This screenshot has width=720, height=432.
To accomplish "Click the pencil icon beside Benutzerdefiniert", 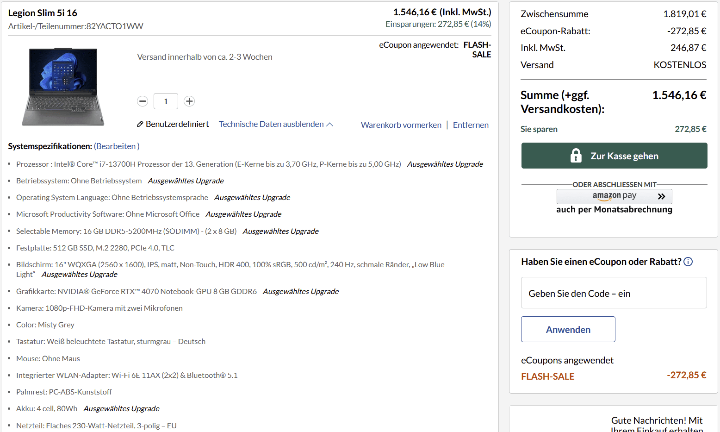I will (140, 124).
